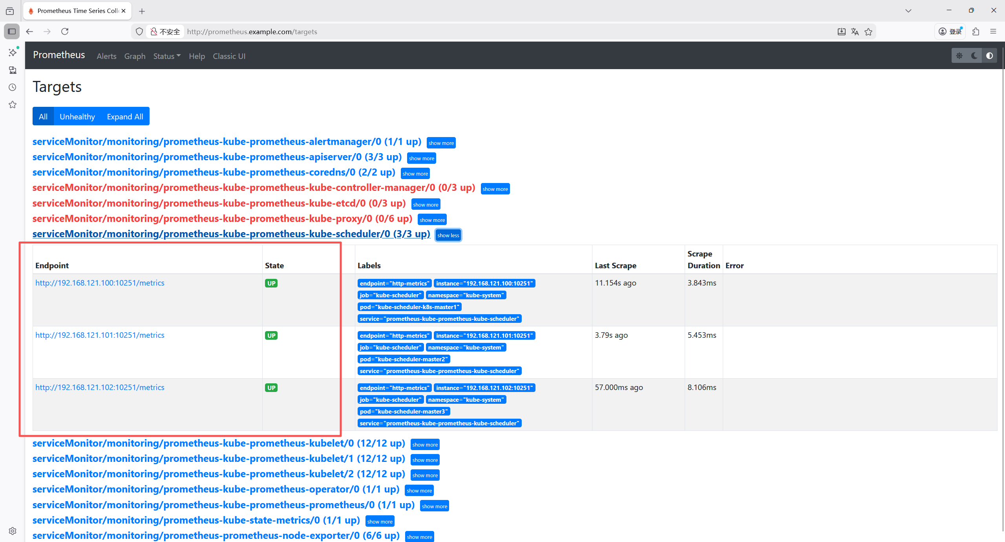Toggle the Unhealthy targets filter
Viewport: 1005px width, 542px height.
point(77,117)
